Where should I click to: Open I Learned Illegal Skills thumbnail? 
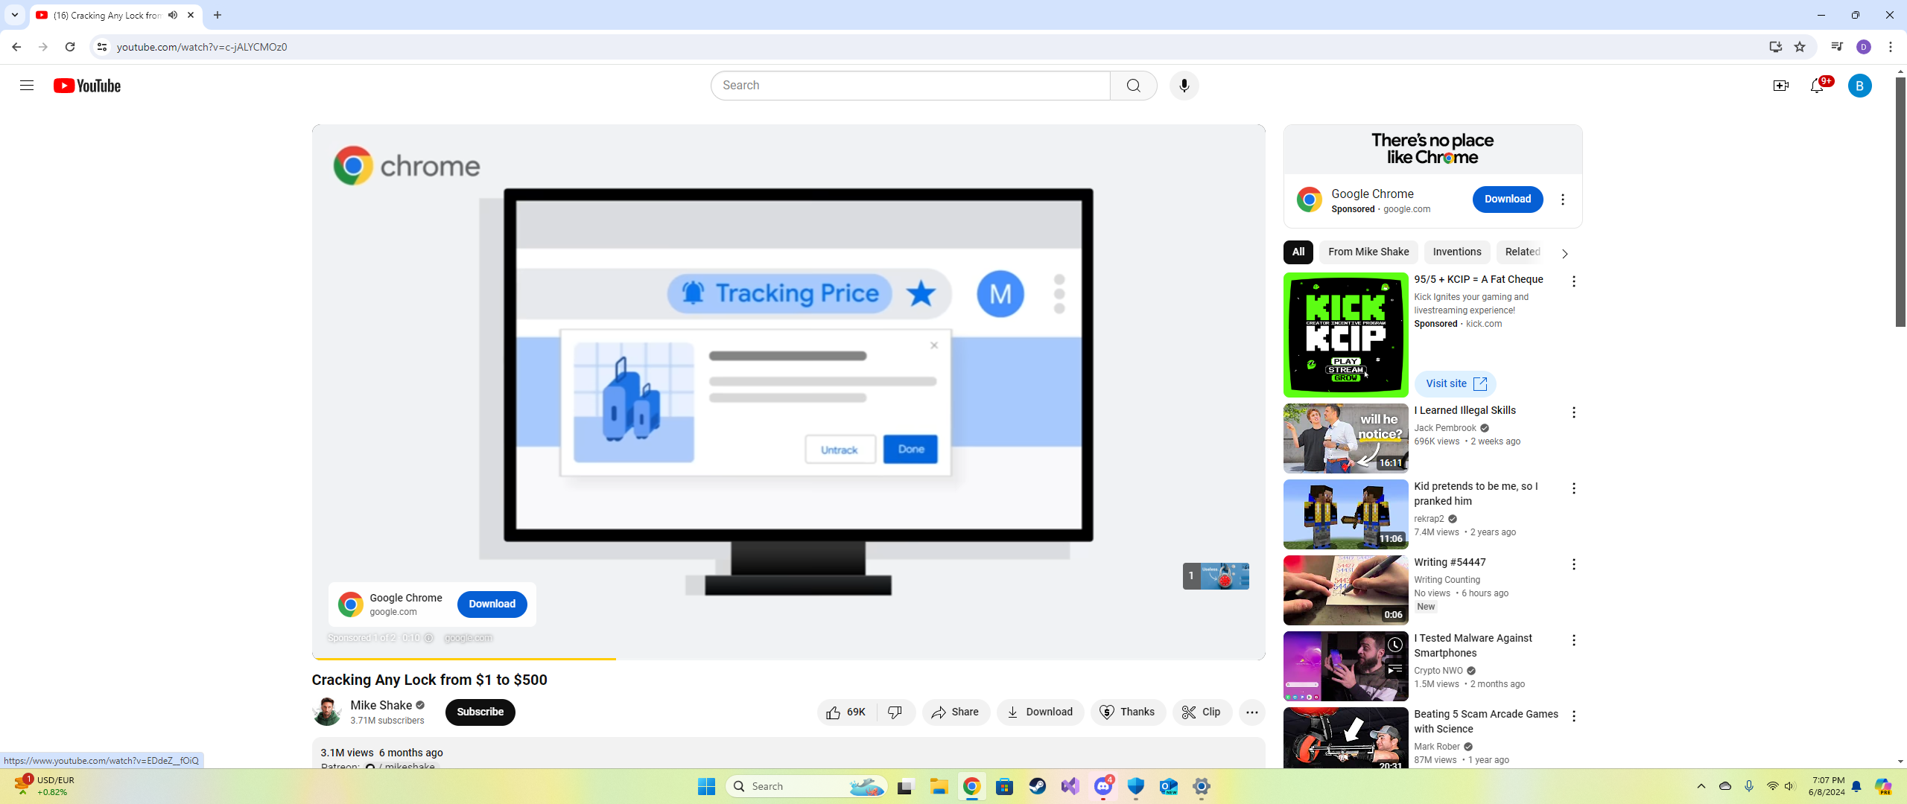1345,438
